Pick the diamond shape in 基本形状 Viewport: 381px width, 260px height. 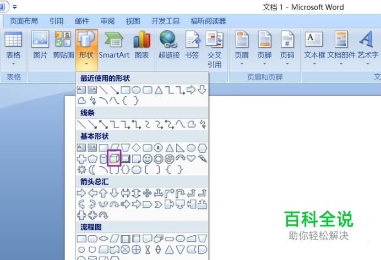tap(136, 147)
